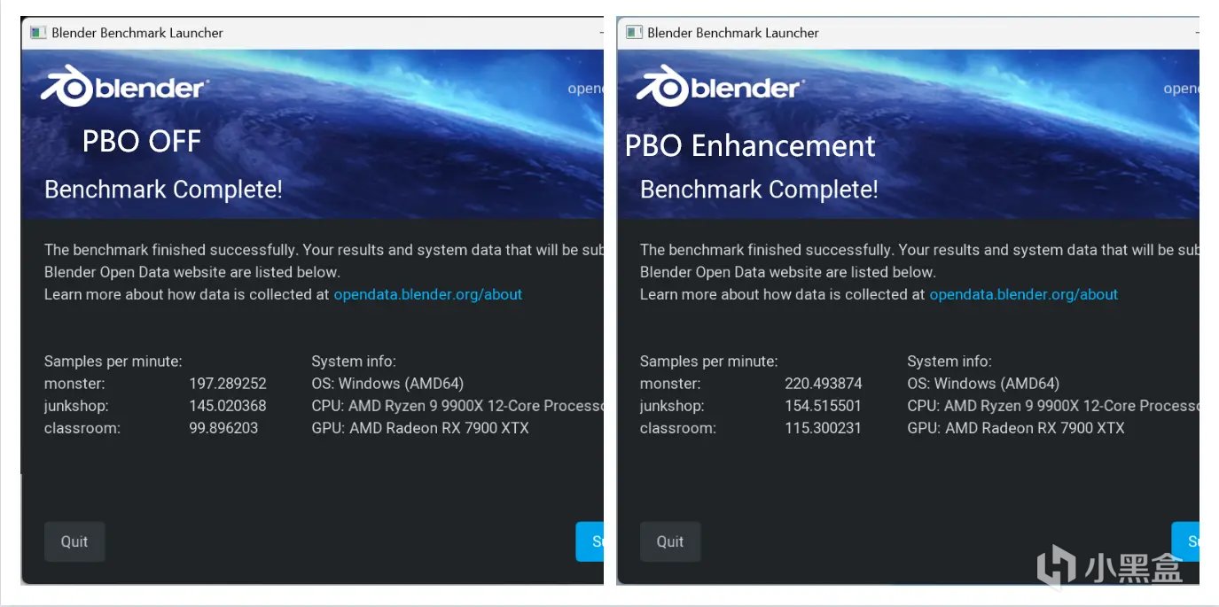Click 'System info:' label in PBO OFF window
The width and height of the screenshot is (1219, 607).
click(354, 362)
